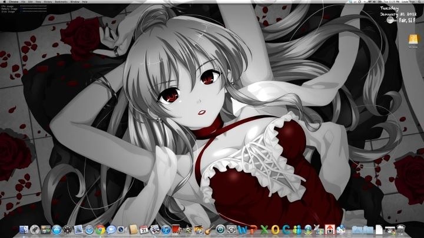The height and width of the screenshot is (238, 424).
Task: Open the App Store dock icon
Action: pyautogui.click(x=57, y=230)
